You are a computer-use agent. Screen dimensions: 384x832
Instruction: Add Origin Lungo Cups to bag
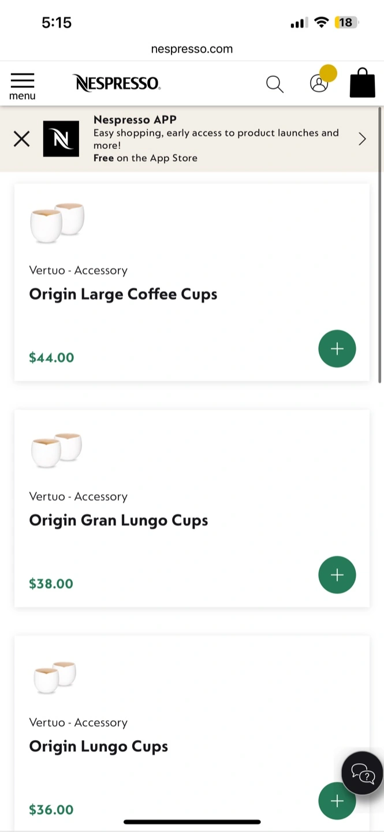point(337,801)
